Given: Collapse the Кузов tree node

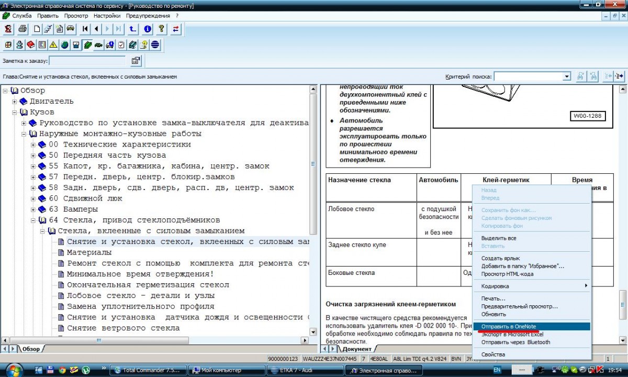Looking at the screenshot, I should [15, 112].
